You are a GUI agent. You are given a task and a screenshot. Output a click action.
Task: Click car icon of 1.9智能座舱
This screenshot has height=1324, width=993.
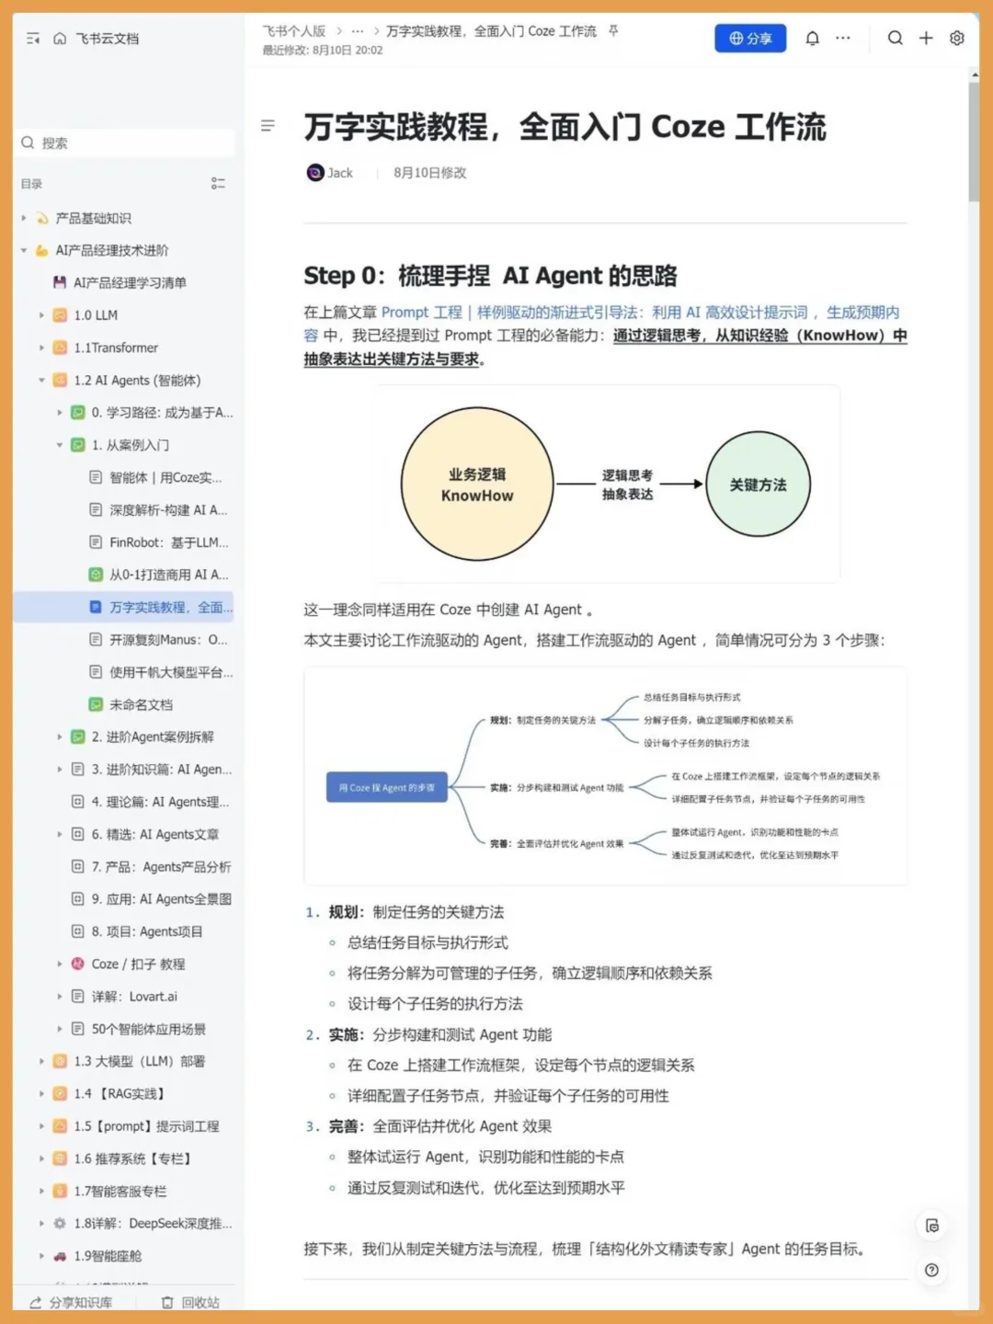click(60, 1256)
